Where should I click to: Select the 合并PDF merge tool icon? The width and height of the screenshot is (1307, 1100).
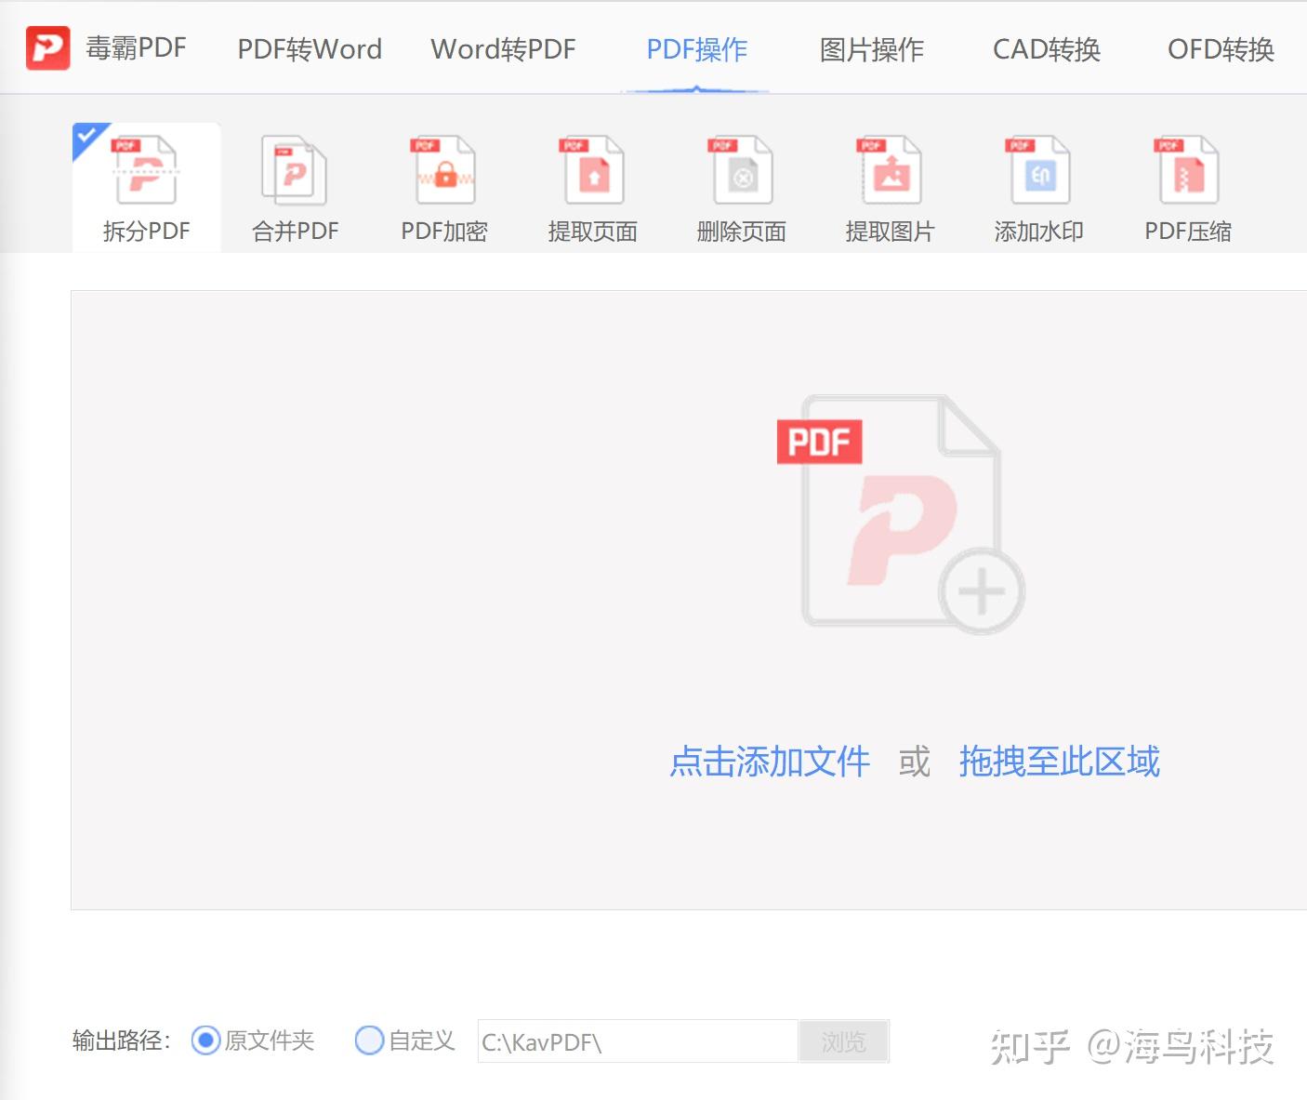tap(295, 170)
